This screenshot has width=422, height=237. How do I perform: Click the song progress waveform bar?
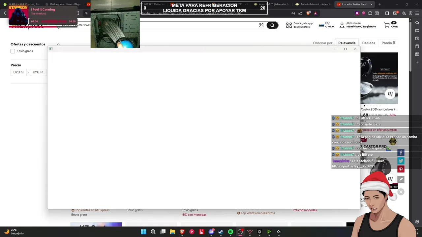click(x=53, y=21)
